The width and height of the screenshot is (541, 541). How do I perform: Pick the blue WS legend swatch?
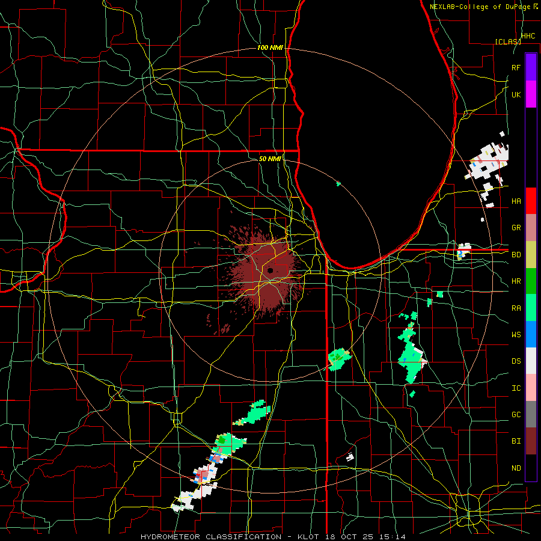pyautogui.click(x=531, y=334)
